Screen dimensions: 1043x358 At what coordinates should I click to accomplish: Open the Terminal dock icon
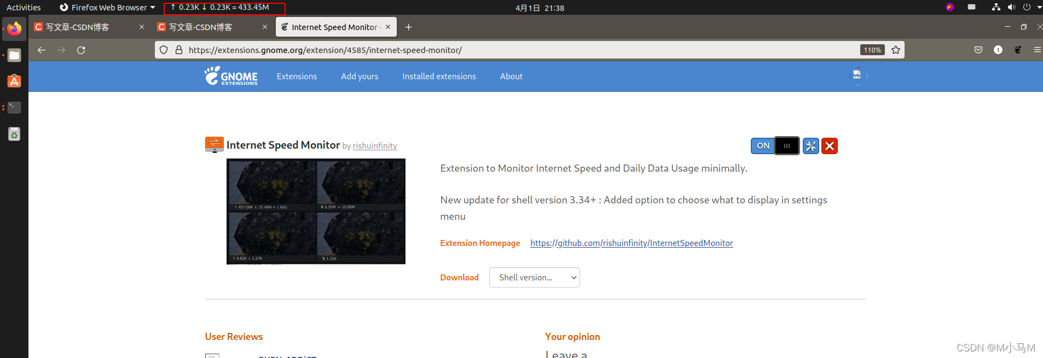pos(14,108)
